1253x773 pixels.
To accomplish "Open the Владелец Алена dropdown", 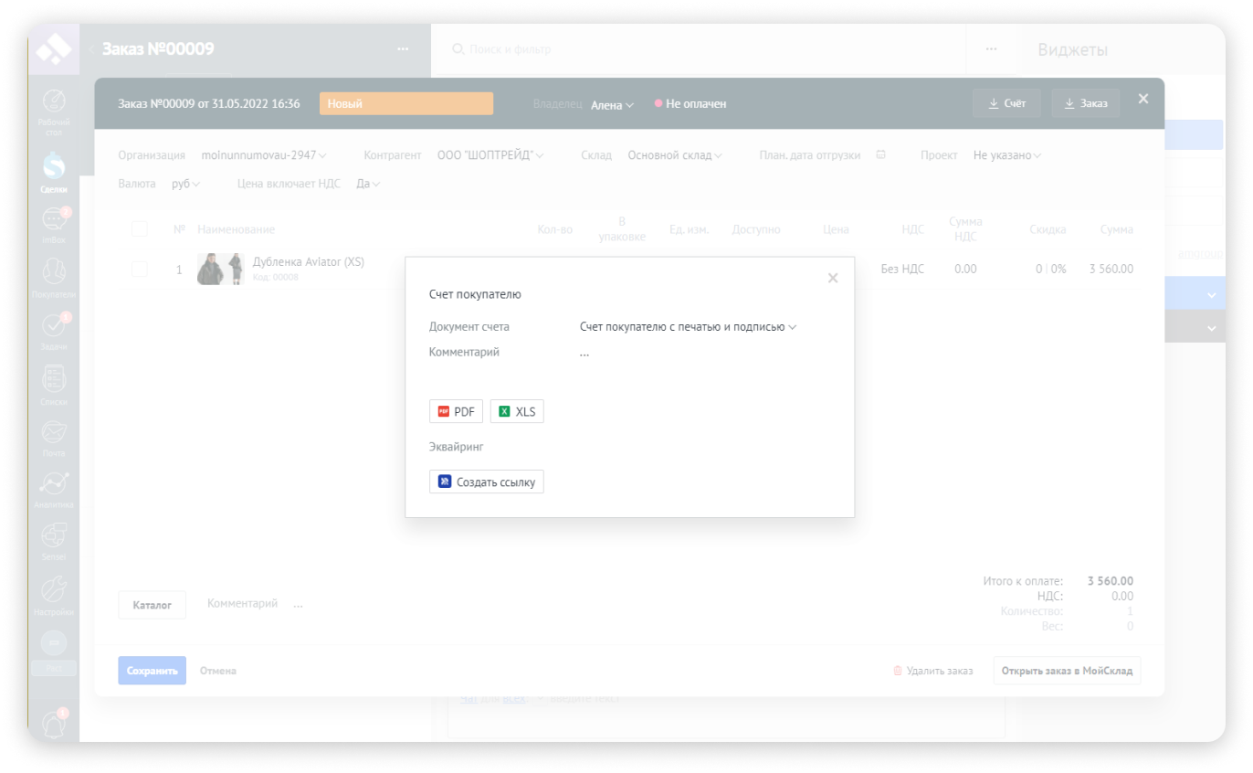I will coord(612,105).
